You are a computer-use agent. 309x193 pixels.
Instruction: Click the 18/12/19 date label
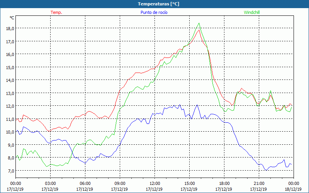coord(293,189)
